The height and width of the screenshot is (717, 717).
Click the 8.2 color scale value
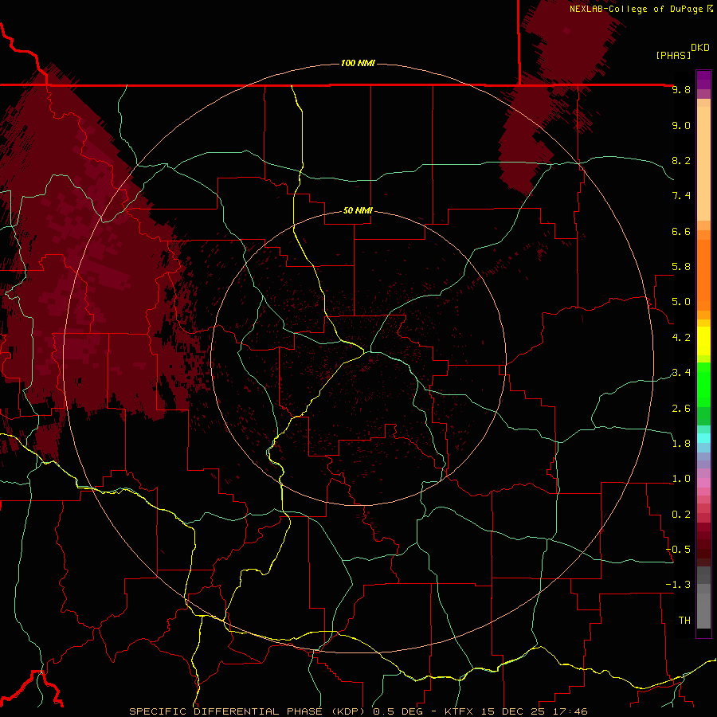tap(681, 160)
